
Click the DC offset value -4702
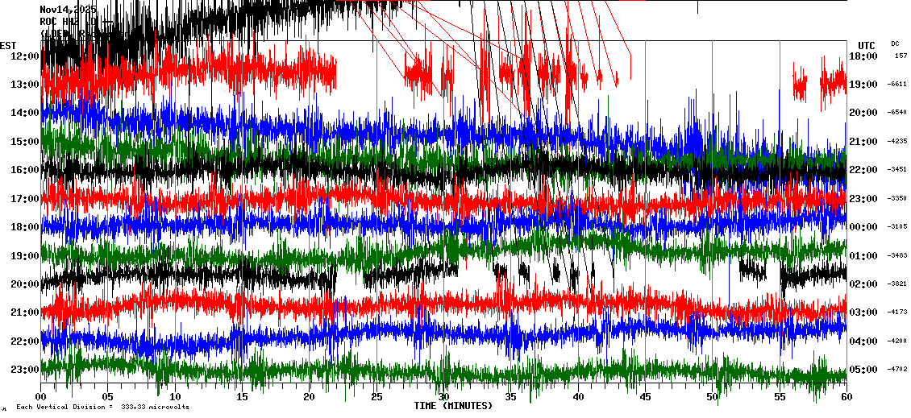[x=896, y=370]
